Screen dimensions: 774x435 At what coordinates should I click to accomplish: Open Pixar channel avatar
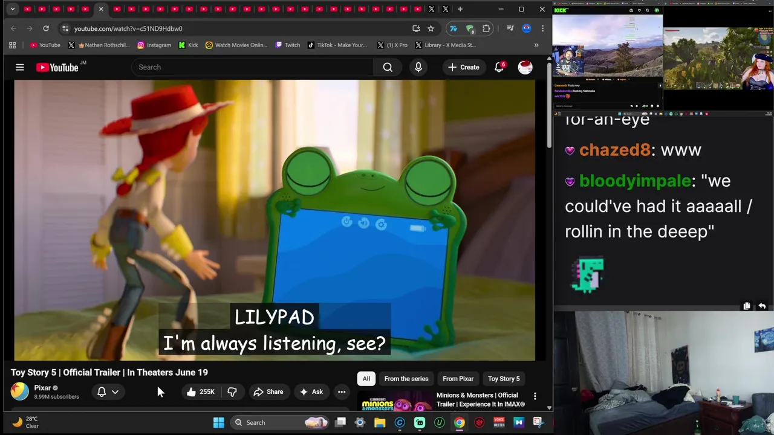click(19, 391)
